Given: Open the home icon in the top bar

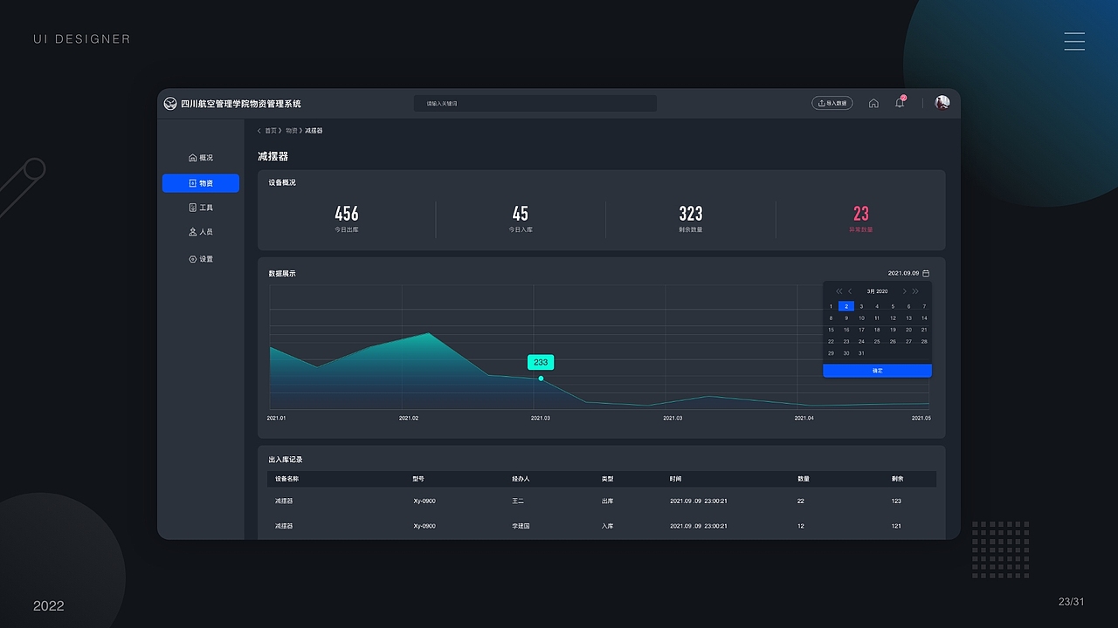Looking at the screenshot, I should 873,103.
